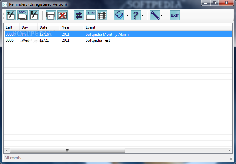236x164 pixels.
Task: Sort by the Day column header
Action: click(x=29, y=27)
